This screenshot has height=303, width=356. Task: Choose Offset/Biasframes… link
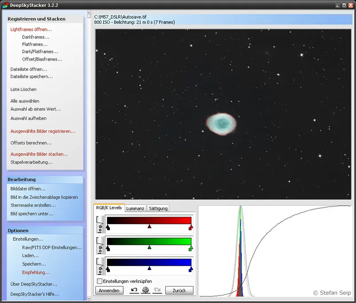(42, 59)
